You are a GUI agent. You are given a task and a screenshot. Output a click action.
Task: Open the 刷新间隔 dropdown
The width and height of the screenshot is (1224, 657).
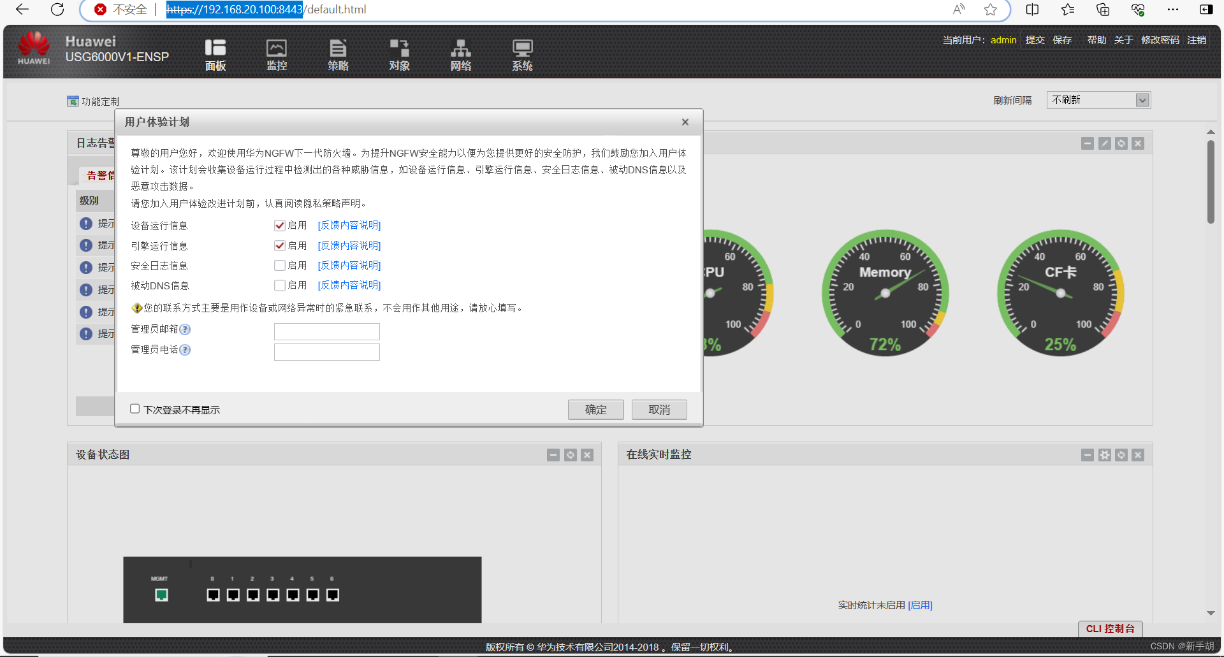click(x=1098, y=100)
